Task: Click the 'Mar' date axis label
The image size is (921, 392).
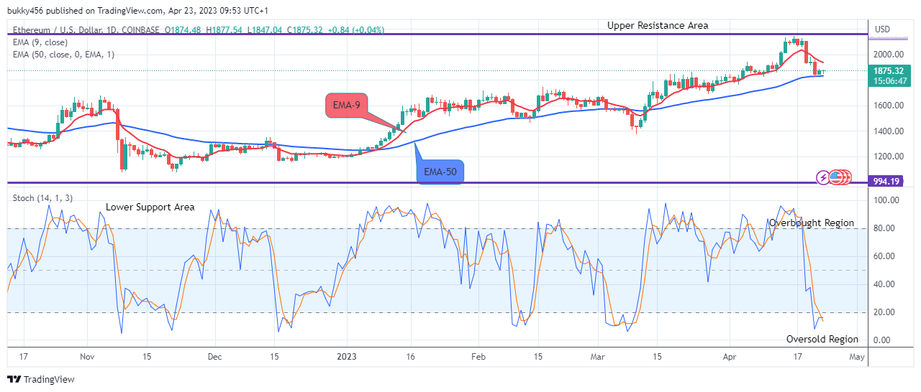Action: pyautogui.click(x=598, y=356)
